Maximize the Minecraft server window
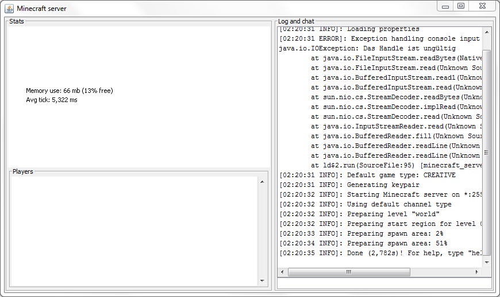 pyautogui.click(x=461, y=6)
